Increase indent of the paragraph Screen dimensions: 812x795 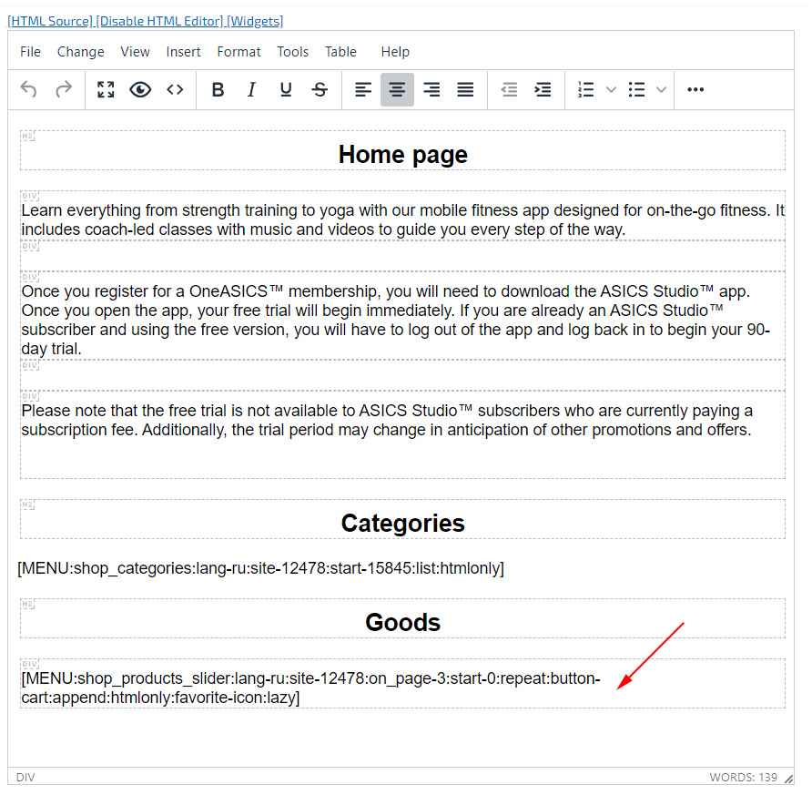pos(543,89)
